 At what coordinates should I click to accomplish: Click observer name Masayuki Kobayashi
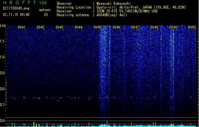[x=114, y=3]
